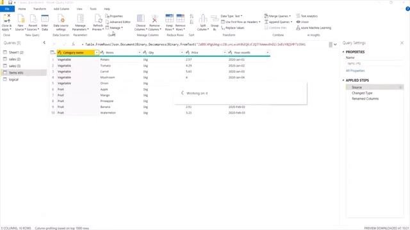
Task: Open the Append Queries dropdown
Action: [278, 22]
